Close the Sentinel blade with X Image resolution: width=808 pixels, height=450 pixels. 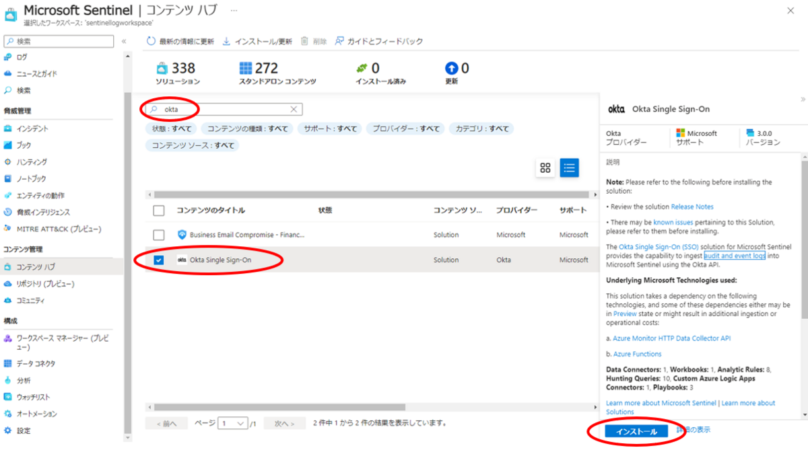coord(790,11)
